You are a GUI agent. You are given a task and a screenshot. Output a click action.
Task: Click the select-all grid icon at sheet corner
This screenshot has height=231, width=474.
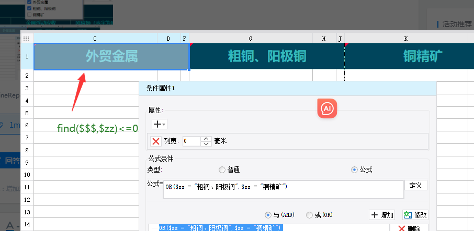27,39
